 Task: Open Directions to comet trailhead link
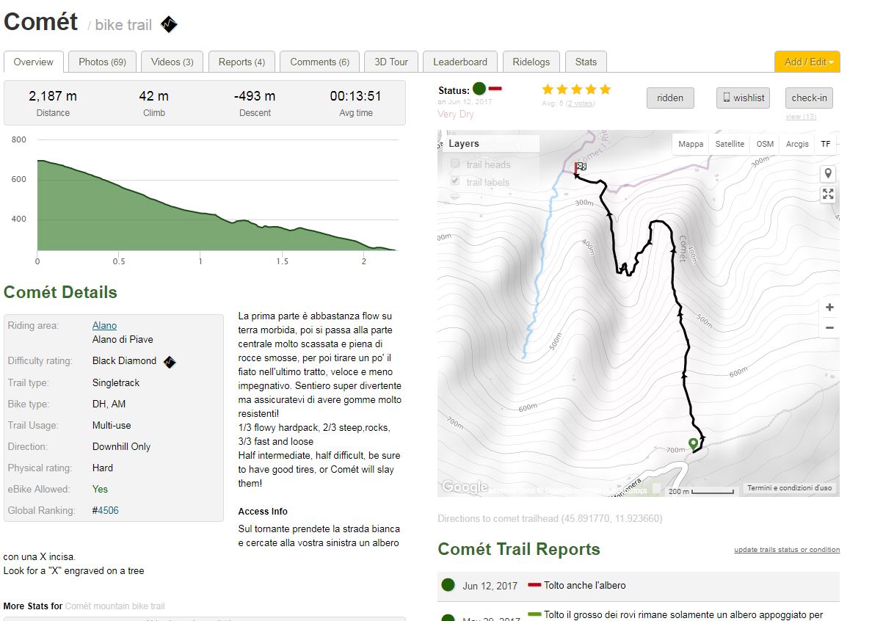[x=550, y=518]
